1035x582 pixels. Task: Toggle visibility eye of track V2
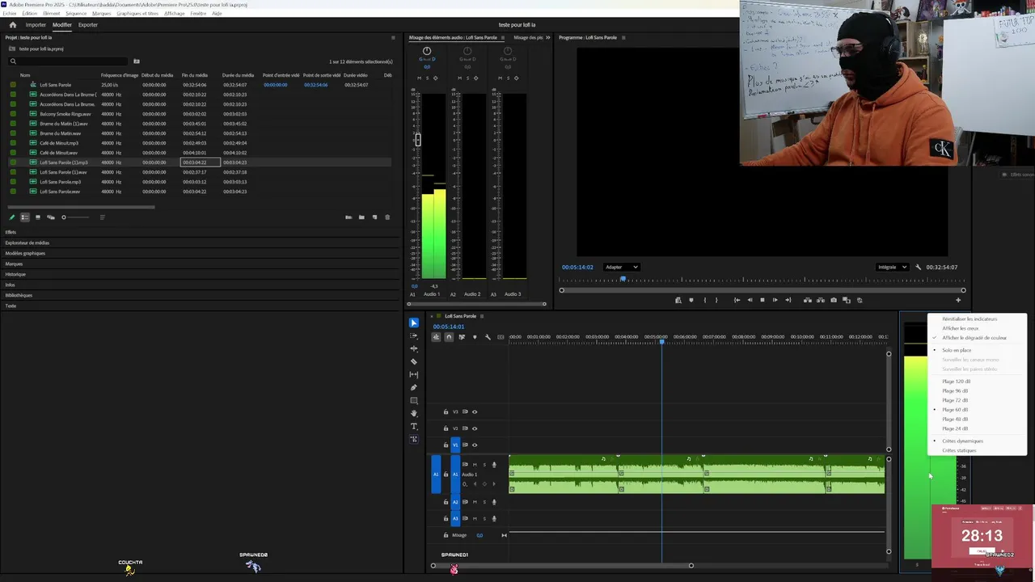tap(475, 428)
